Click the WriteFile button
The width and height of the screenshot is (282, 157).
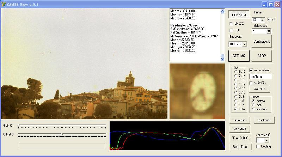coord(260,89)
